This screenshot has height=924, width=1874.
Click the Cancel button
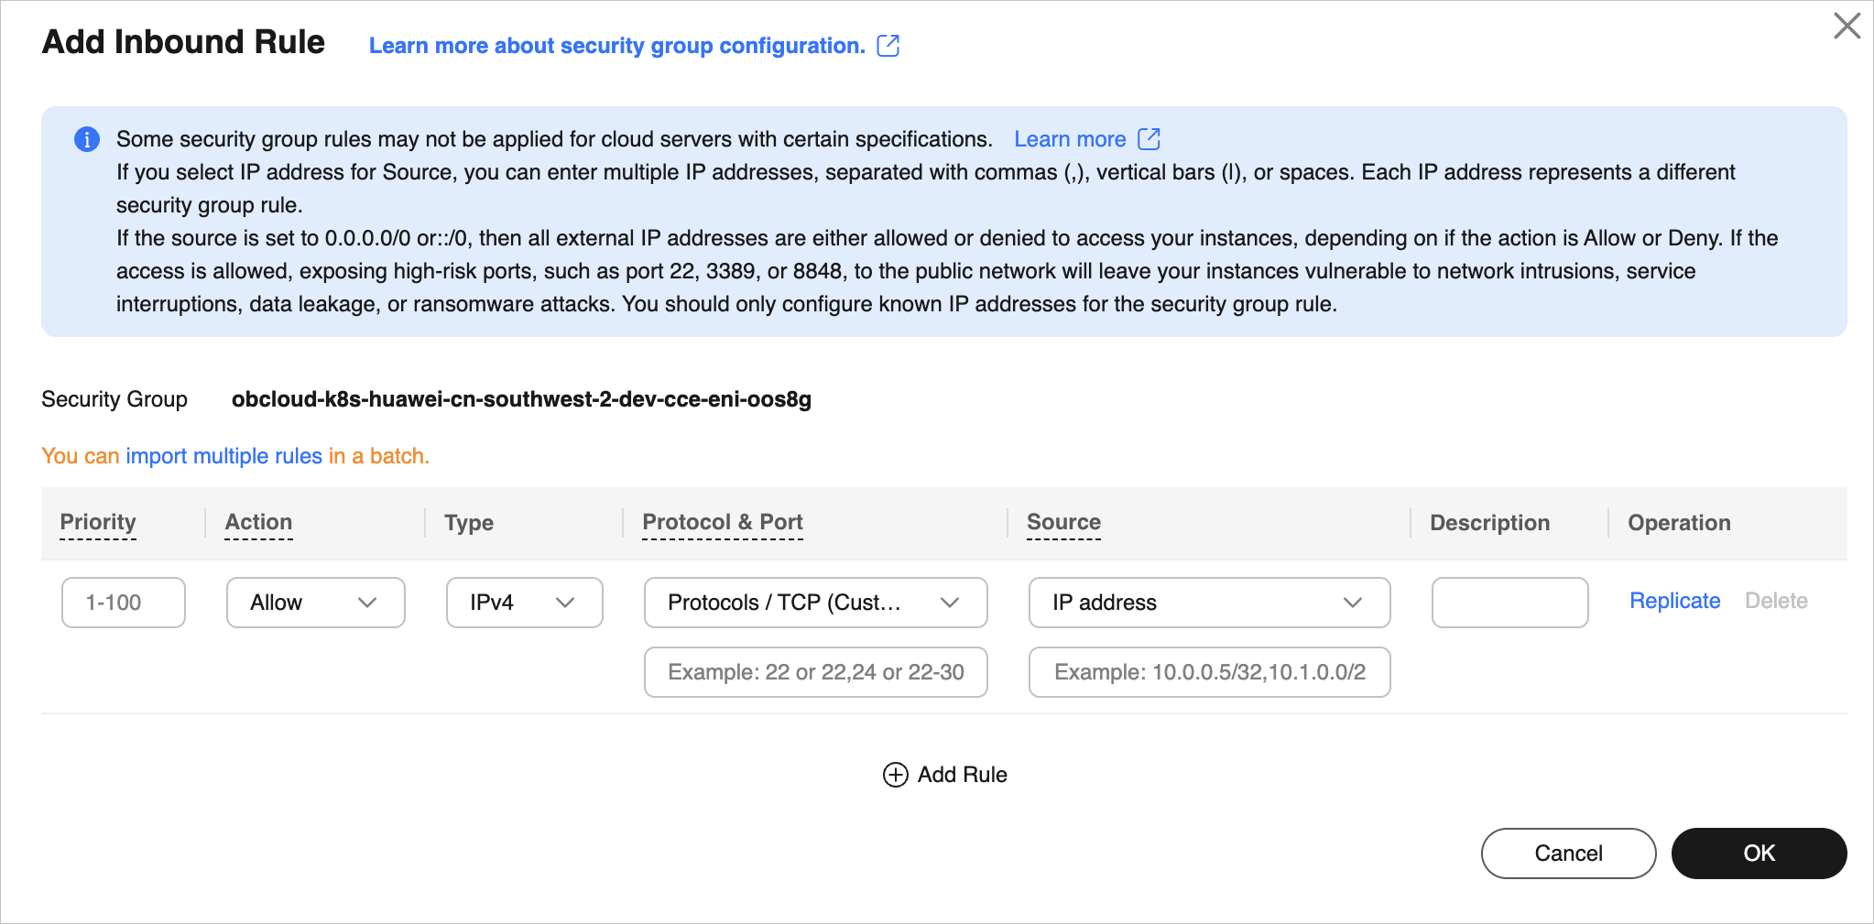1568,853
